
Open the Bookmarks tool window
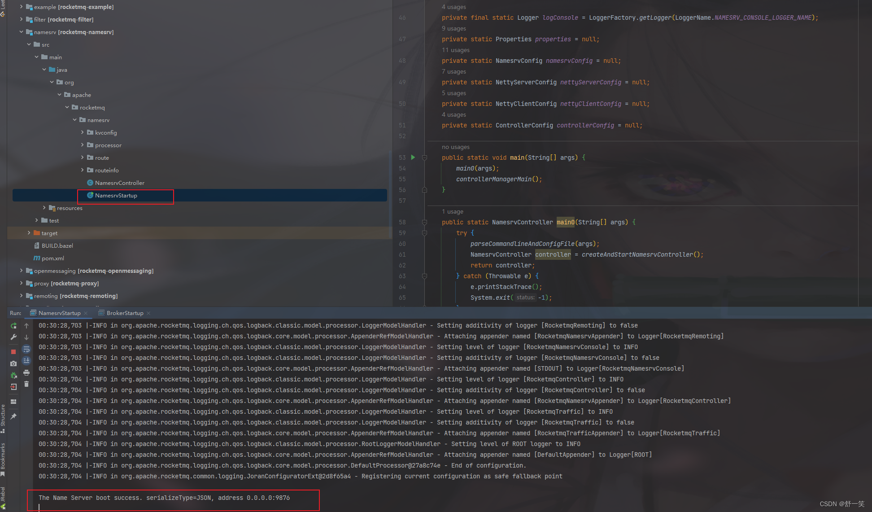[x=3, y=458]
